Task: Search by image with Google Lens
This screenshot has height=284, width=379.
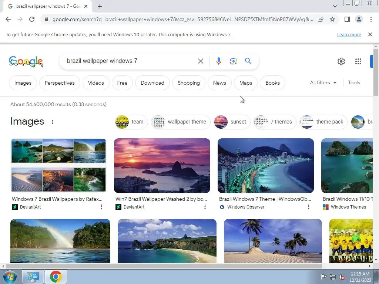Action: click(233, 61)
